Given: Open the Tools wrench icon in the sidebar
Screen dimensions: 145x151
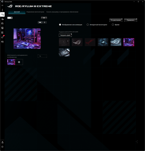Looking at the screenshot, I should click(2, 32).
